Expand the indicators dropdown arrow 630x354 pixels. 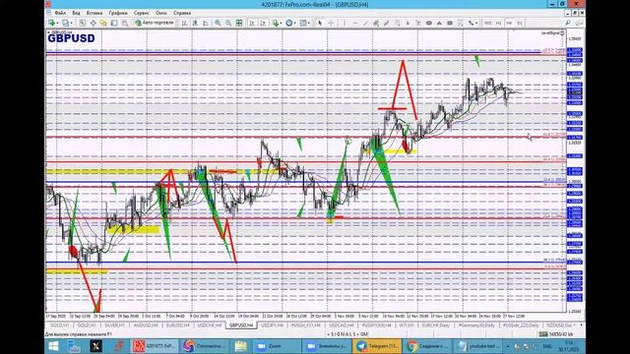coord(281,23)
